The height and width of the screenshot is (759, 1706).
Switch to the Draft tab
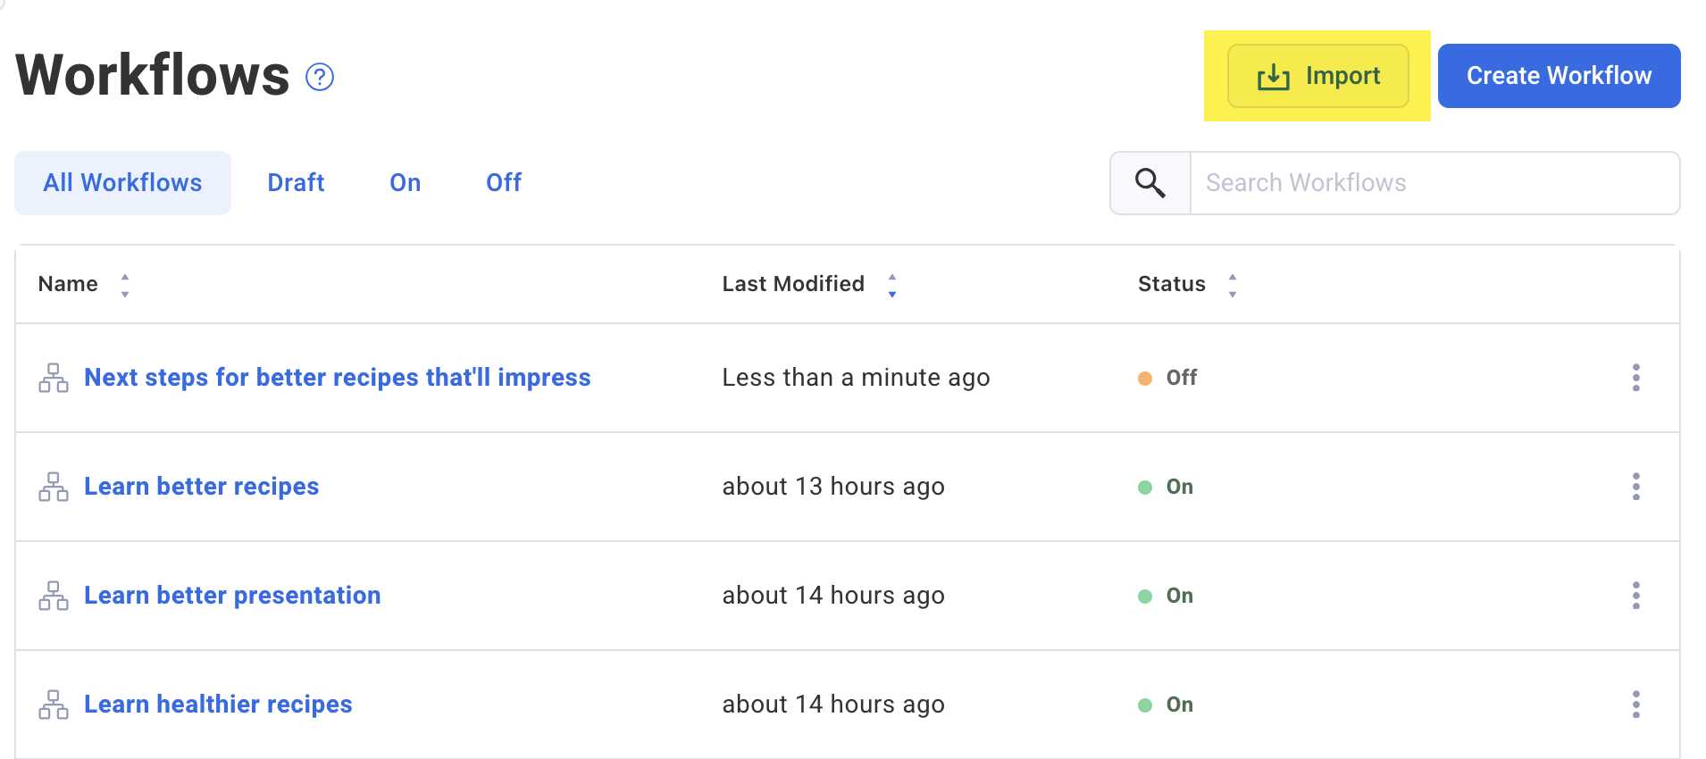[x=296, y=183]
